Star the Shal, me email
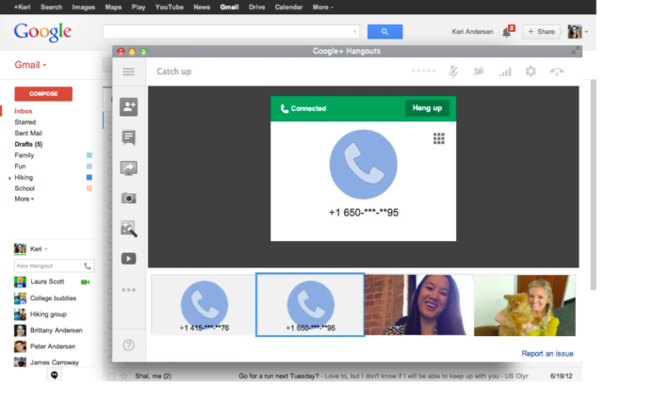Viewport: 670px width, 401px height. 123,377
